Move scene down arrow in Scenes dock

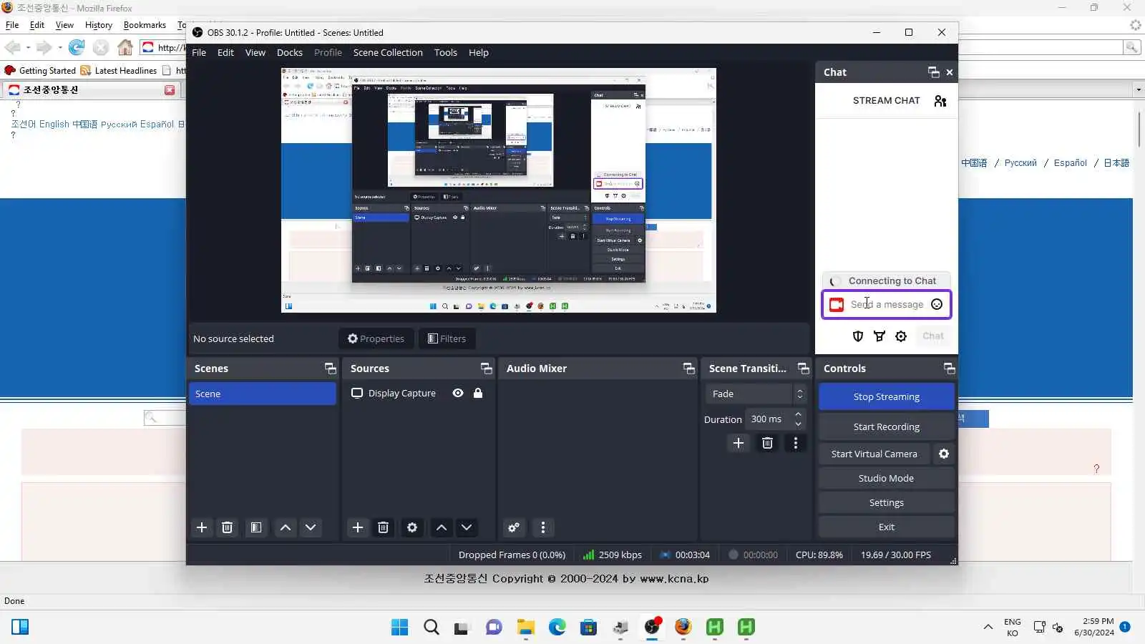tap(311, 527)
